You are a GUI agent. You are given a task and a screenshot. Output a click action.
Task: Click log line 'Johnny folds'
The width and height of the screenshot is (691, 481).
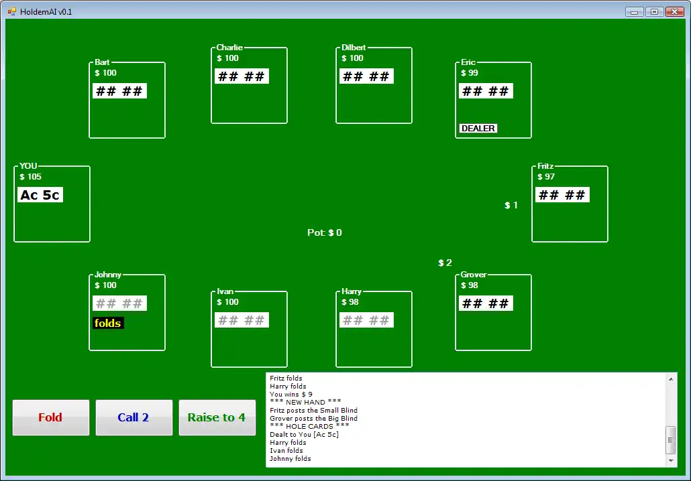(x=290, y=458)
